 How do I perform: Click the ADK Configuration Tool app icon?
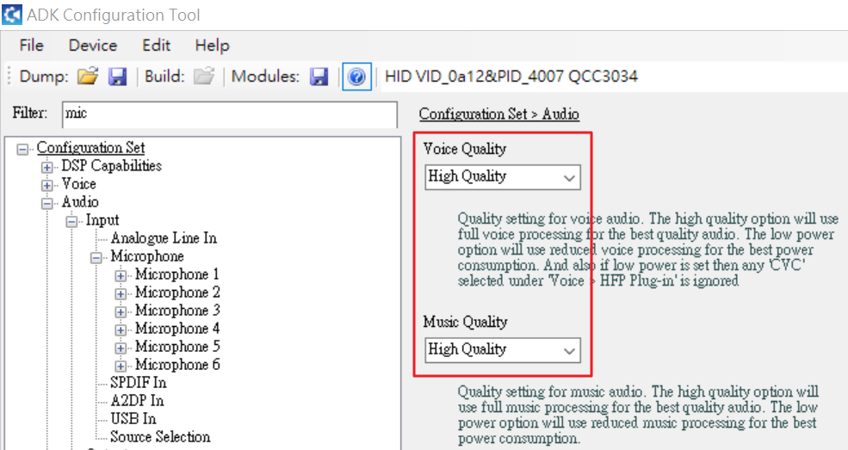(13, 15)
